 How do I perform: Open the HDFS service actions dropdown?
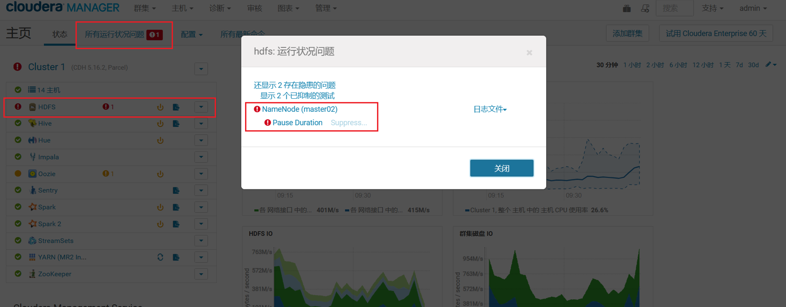click(201, 107)
